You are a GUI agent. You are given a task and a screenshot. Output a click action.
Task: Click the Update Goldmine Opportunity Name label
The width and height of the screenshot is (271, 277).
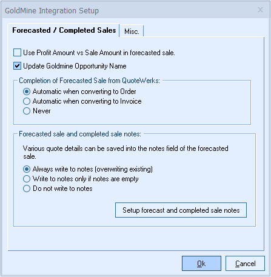(x=75, y=66)
